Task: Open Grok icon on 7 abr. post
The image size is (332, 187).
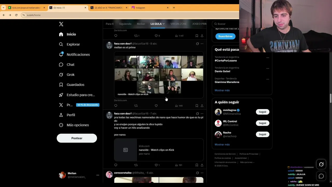Action: (x=197, y=113)
